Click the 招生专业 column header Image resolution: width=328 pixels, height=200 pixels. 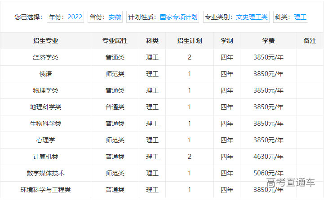(45, 41)
